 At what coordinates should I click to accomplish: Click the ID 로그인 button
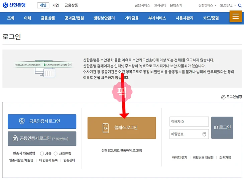[222, 127]
